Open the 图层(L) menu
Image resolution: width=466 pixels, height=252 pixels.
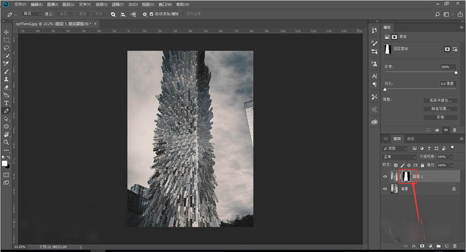(68, 4)
